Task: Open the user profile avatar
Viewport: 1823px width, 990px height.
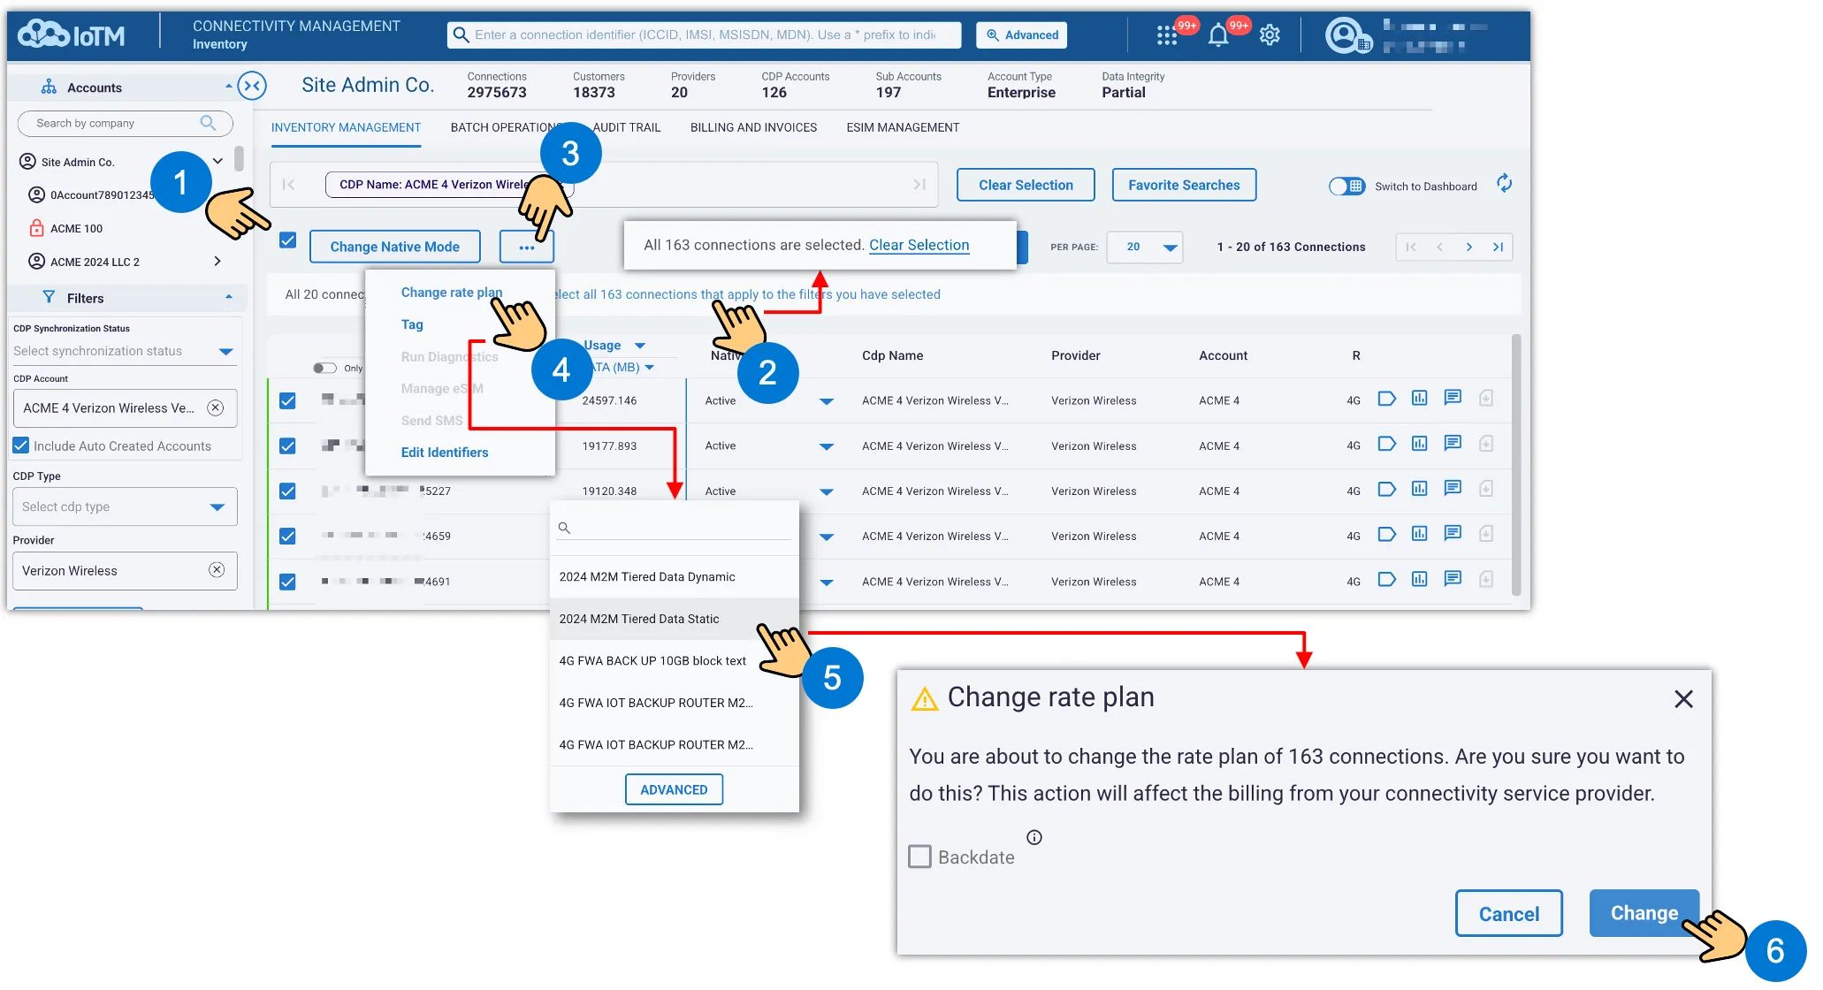Action: pos(1344,35)
